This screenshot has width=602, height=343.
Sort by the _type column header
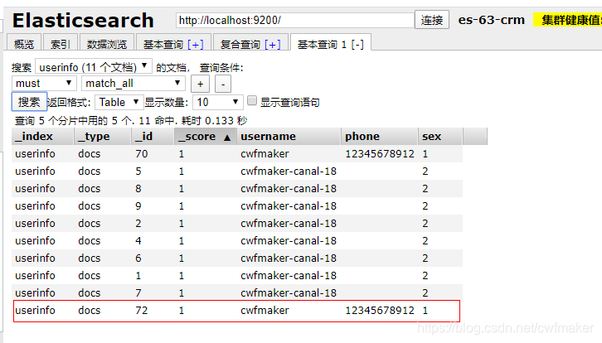pyautogui.click(x=102, y=136)
